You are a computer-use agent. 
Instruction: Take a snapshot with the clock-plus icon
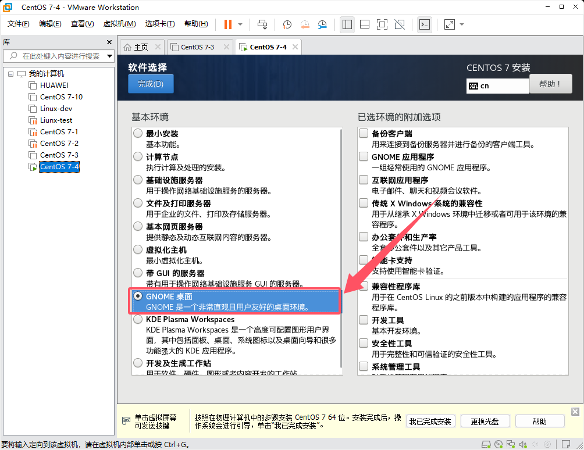pyautogui.click(x=287, y=24)
